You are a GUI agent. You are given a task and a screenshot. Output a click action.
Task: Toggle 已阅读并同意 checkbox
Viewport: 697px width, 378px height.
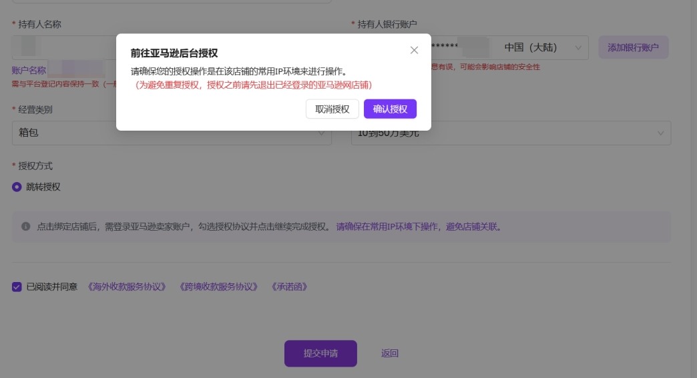pyautogui.click(x=17, y=287)
